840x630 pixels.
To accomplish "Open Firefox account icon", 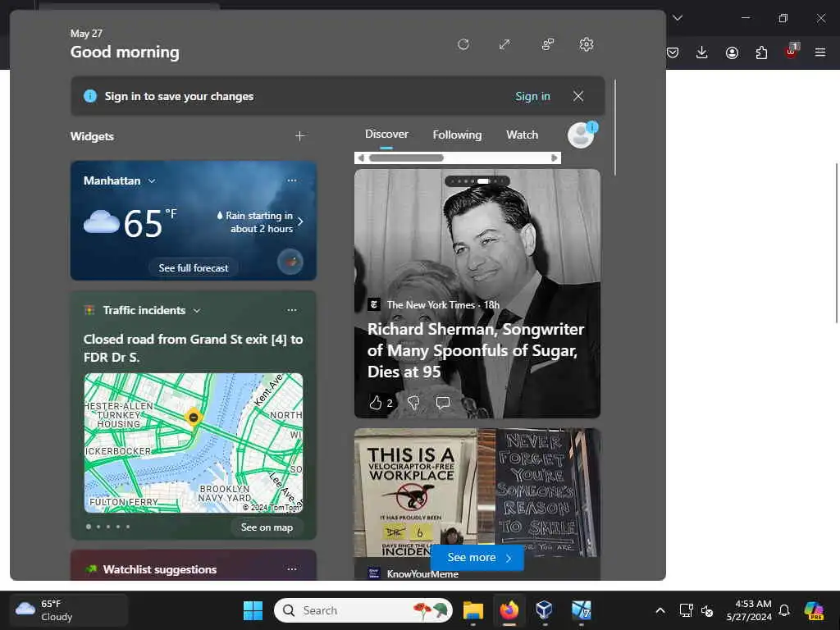I will tap(732, 52).
